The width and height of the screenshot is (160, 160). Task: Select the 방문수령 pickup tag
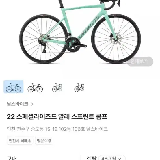(x=44, y=141)
